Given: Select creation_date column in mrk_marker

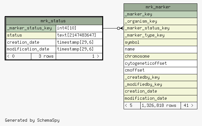Looking at the screenshot, I should (x=160, y=92).
